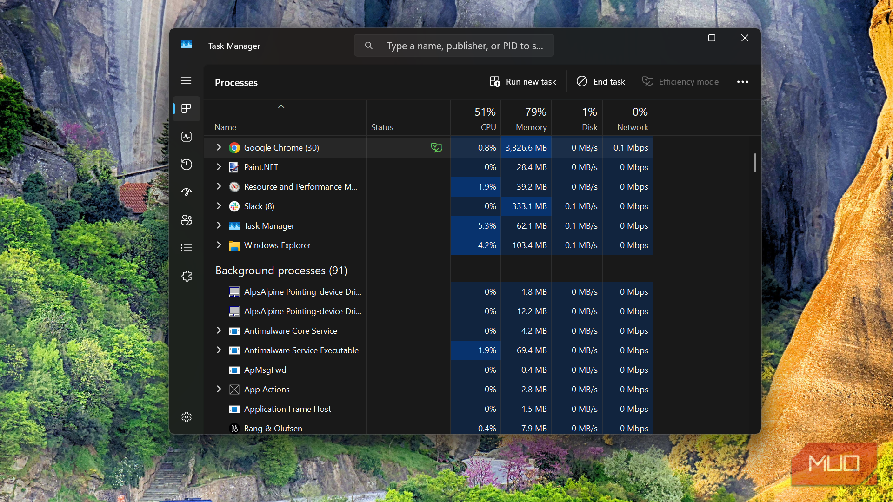This screenshot has width=893, height=502.
Task: Maximize the Task Manager window
Action: [x=712, y=38]
